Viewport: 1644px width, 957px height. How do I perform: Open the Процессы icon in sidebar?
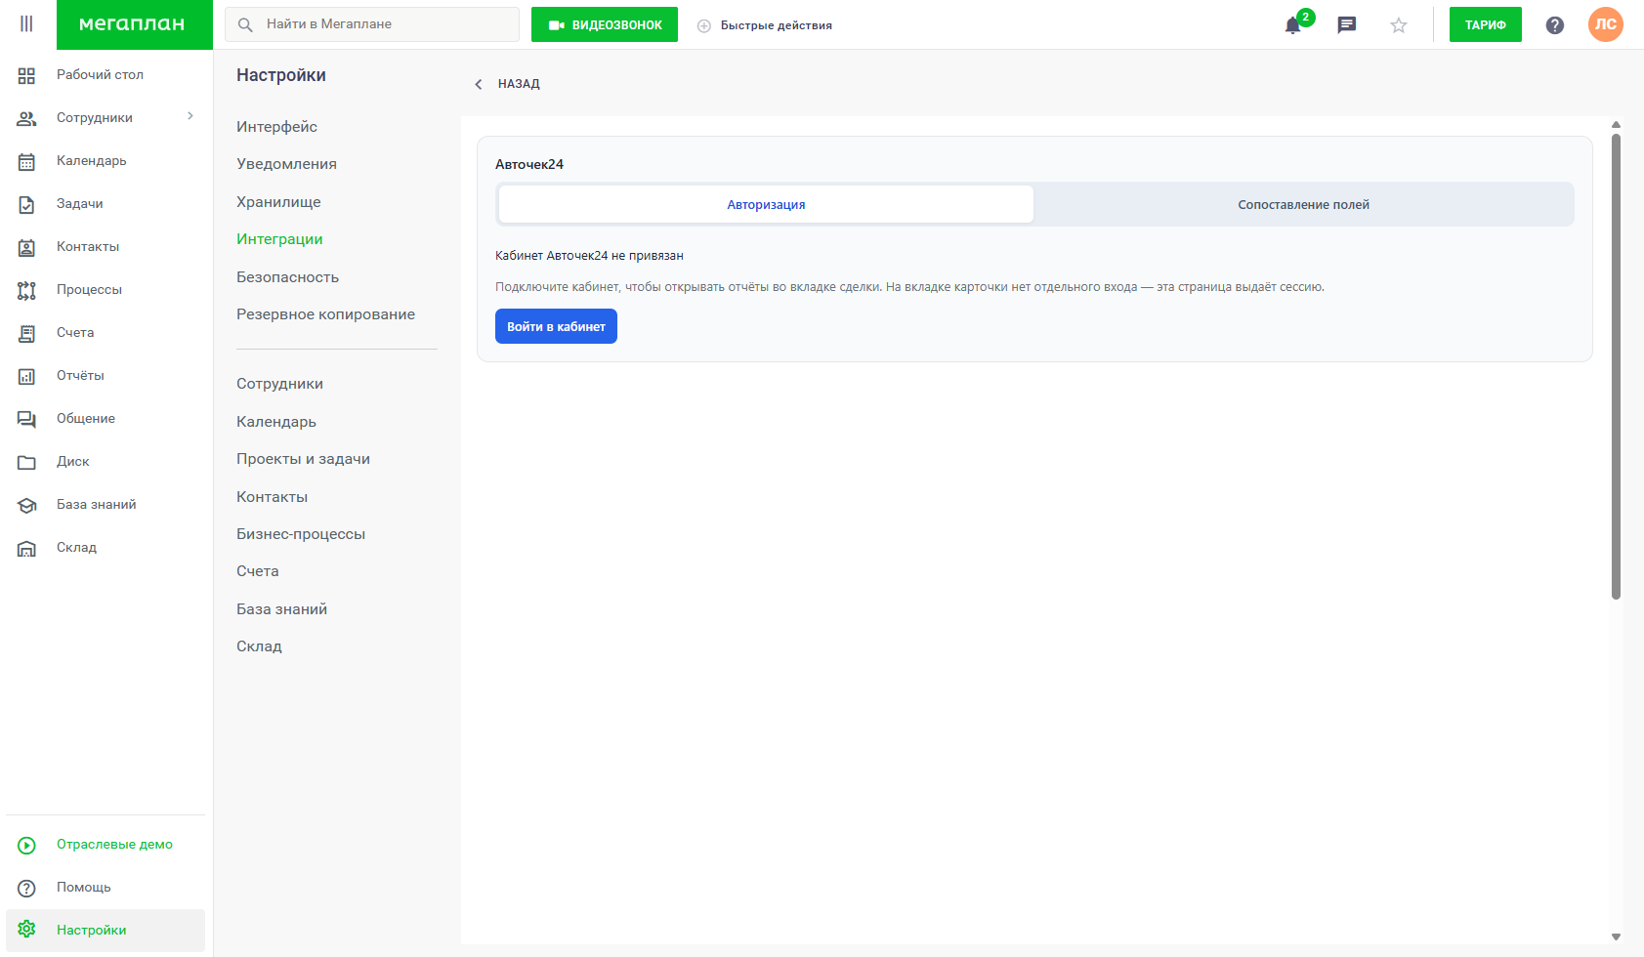click(x=26, y=290)
